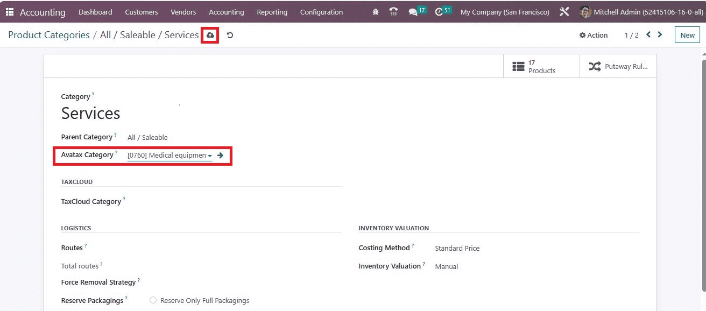Image resolution: width=706 pixels, height=311 pixels.
Task: Open the Dashboard menu
Action: pos(95,12)
